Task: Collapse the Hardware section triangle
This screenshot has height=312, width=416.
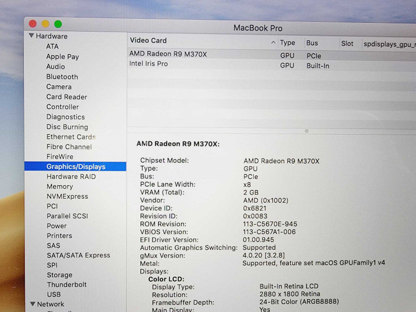Action: pos(31,35)
